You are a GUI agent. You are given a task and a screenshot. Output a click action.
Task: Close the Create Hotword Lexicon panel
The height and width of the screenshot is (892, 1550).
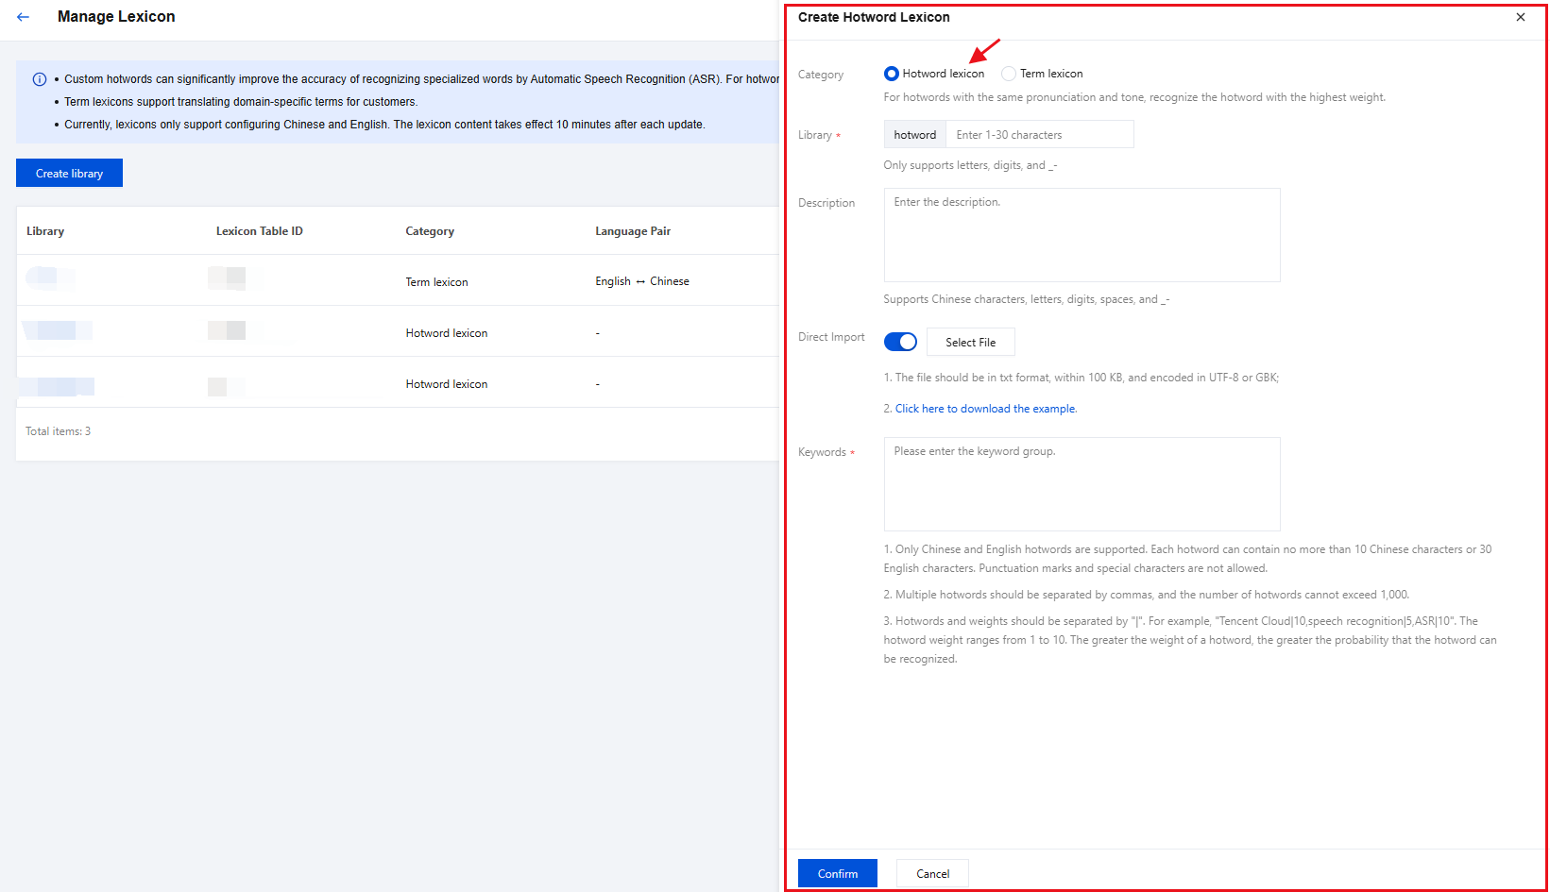(x=1520, y=17)
